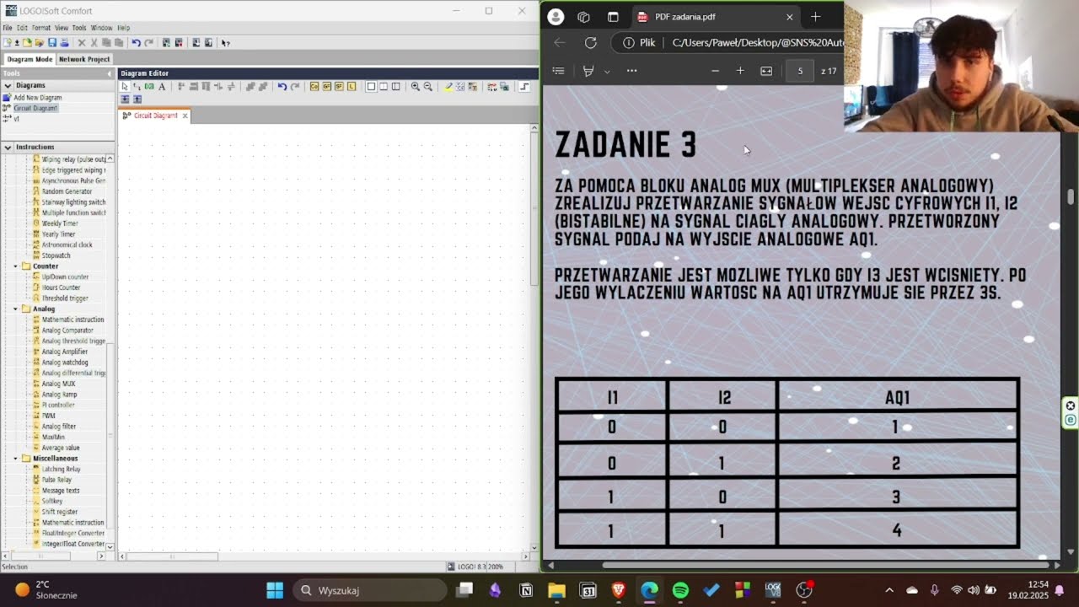Image resolution: width=1079 pixels, height=607 pixels.
Task: Open the Tools menu
Action: [79, 28]
